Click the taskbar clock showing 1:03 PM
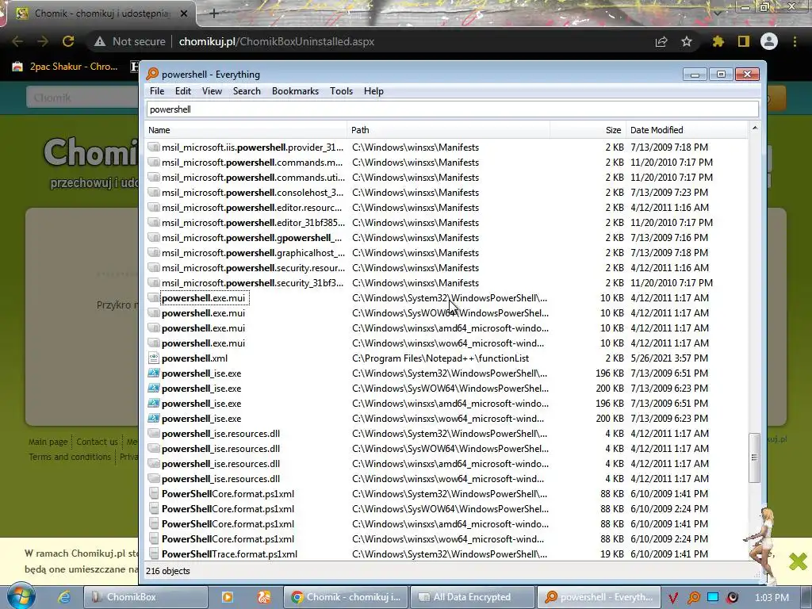Image resolution: width=812 pixels, height=609 pixels. click(x=772, y=598)
